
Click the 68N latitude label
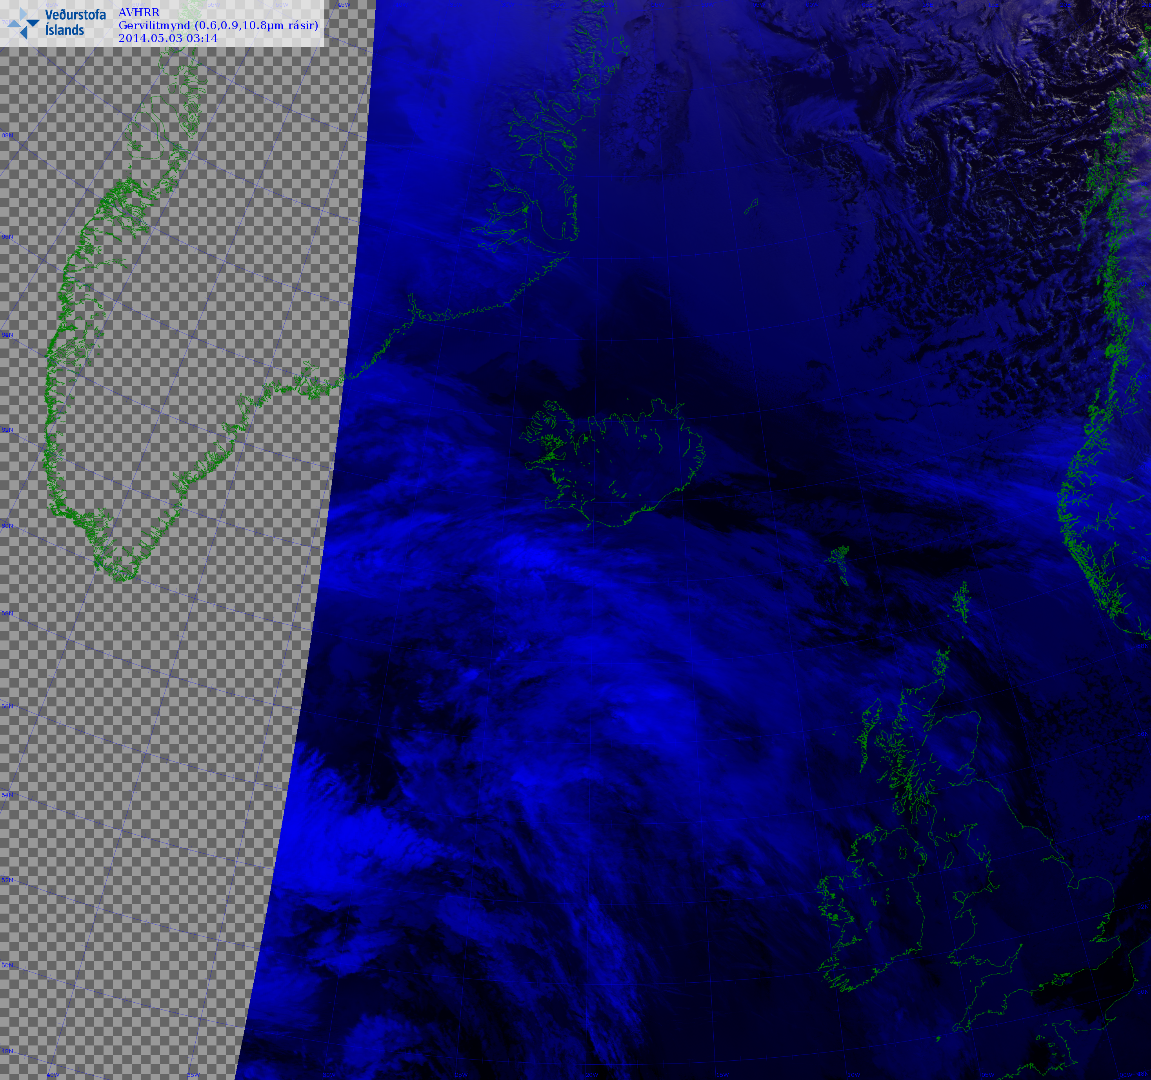pyautogui.click(x=7, y=135)
